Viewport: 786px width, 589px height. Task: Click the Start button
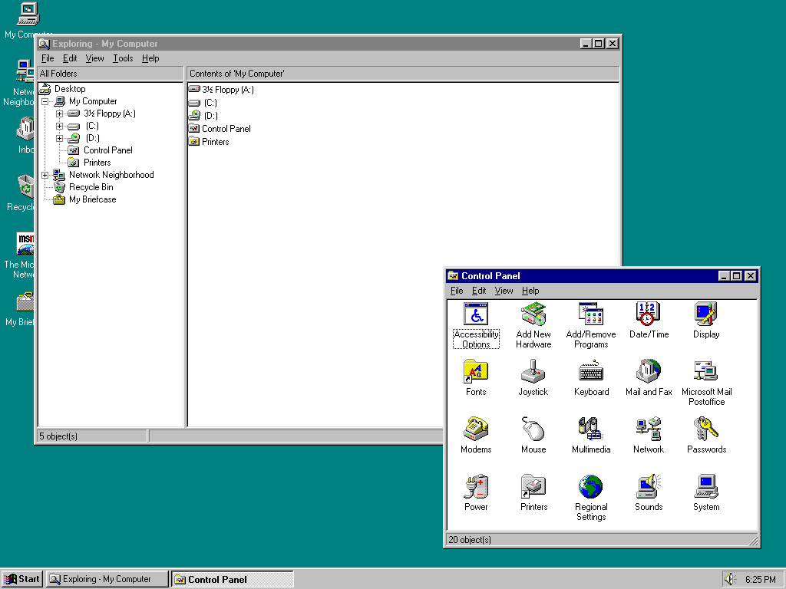[22, 579]
